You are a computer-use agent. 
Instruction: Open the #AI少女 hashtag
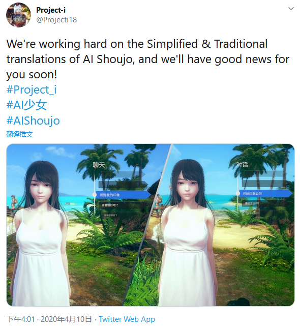pyautogui.click(x=26, y=105)
